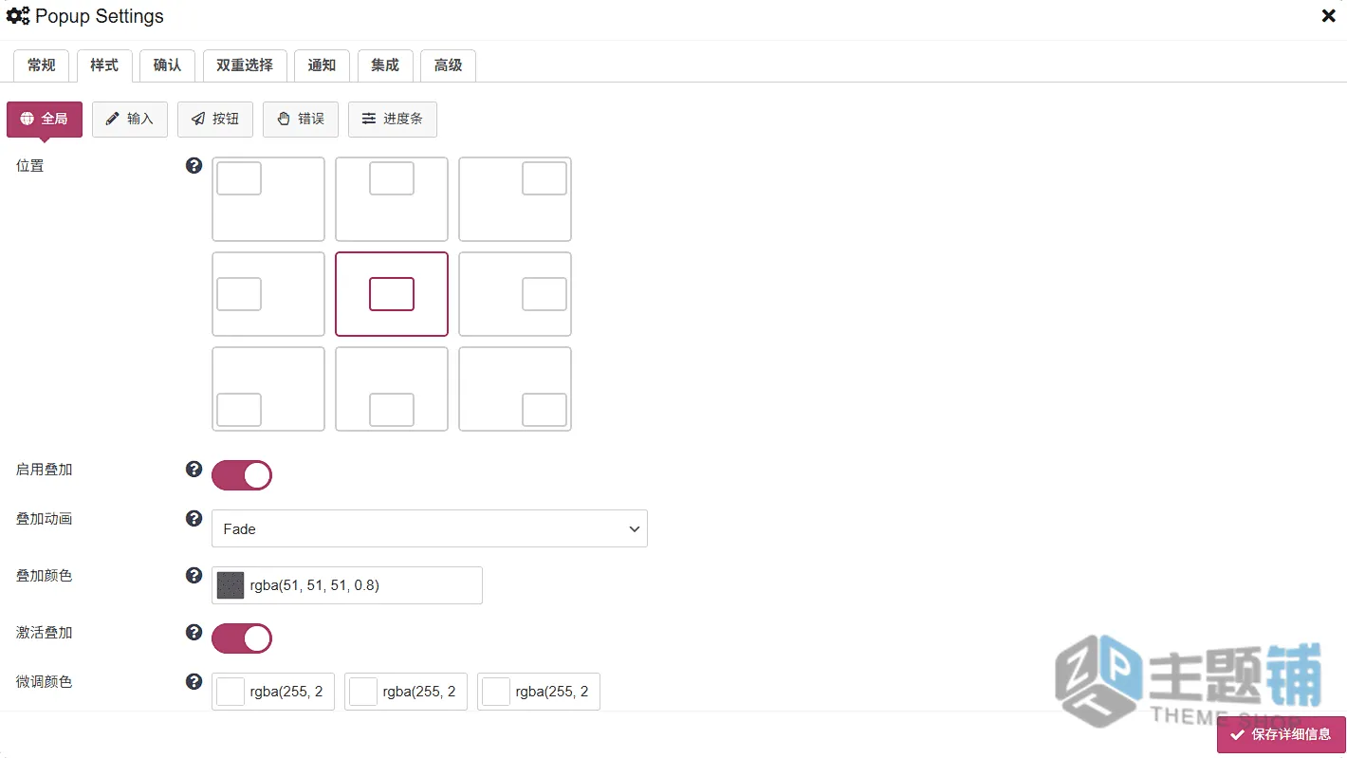Open third 微调颜色 white swatch
Image resolution: width=1347 pixels, height=758 pixels.
coord(496,692)
